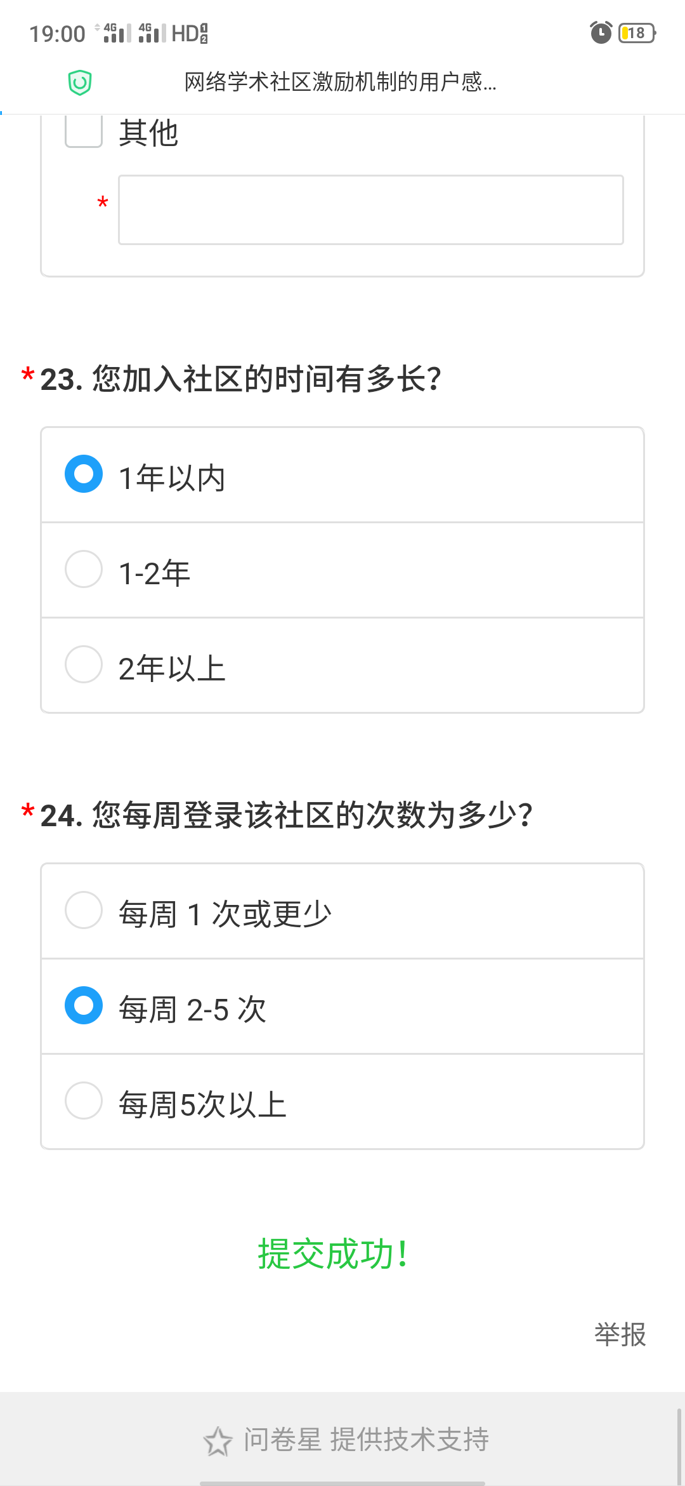Tap the page title 网络学术社区激励机制

click(x=340, y=83)
